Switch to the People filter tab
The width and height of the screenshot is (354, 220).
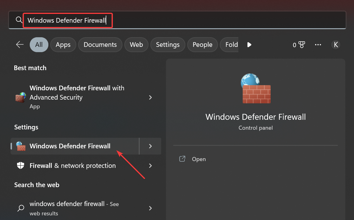[202, 45]
